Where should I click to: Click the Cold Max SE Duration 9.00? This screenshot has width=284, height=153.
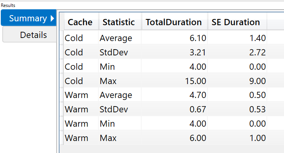pyautogui.click(x=258, y=81)
